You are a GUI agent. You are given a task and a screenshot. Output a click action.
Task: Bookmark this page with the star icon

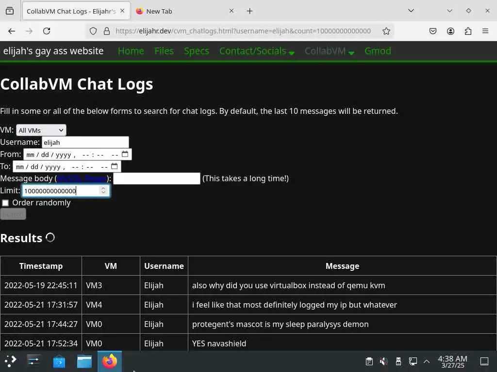386,31
